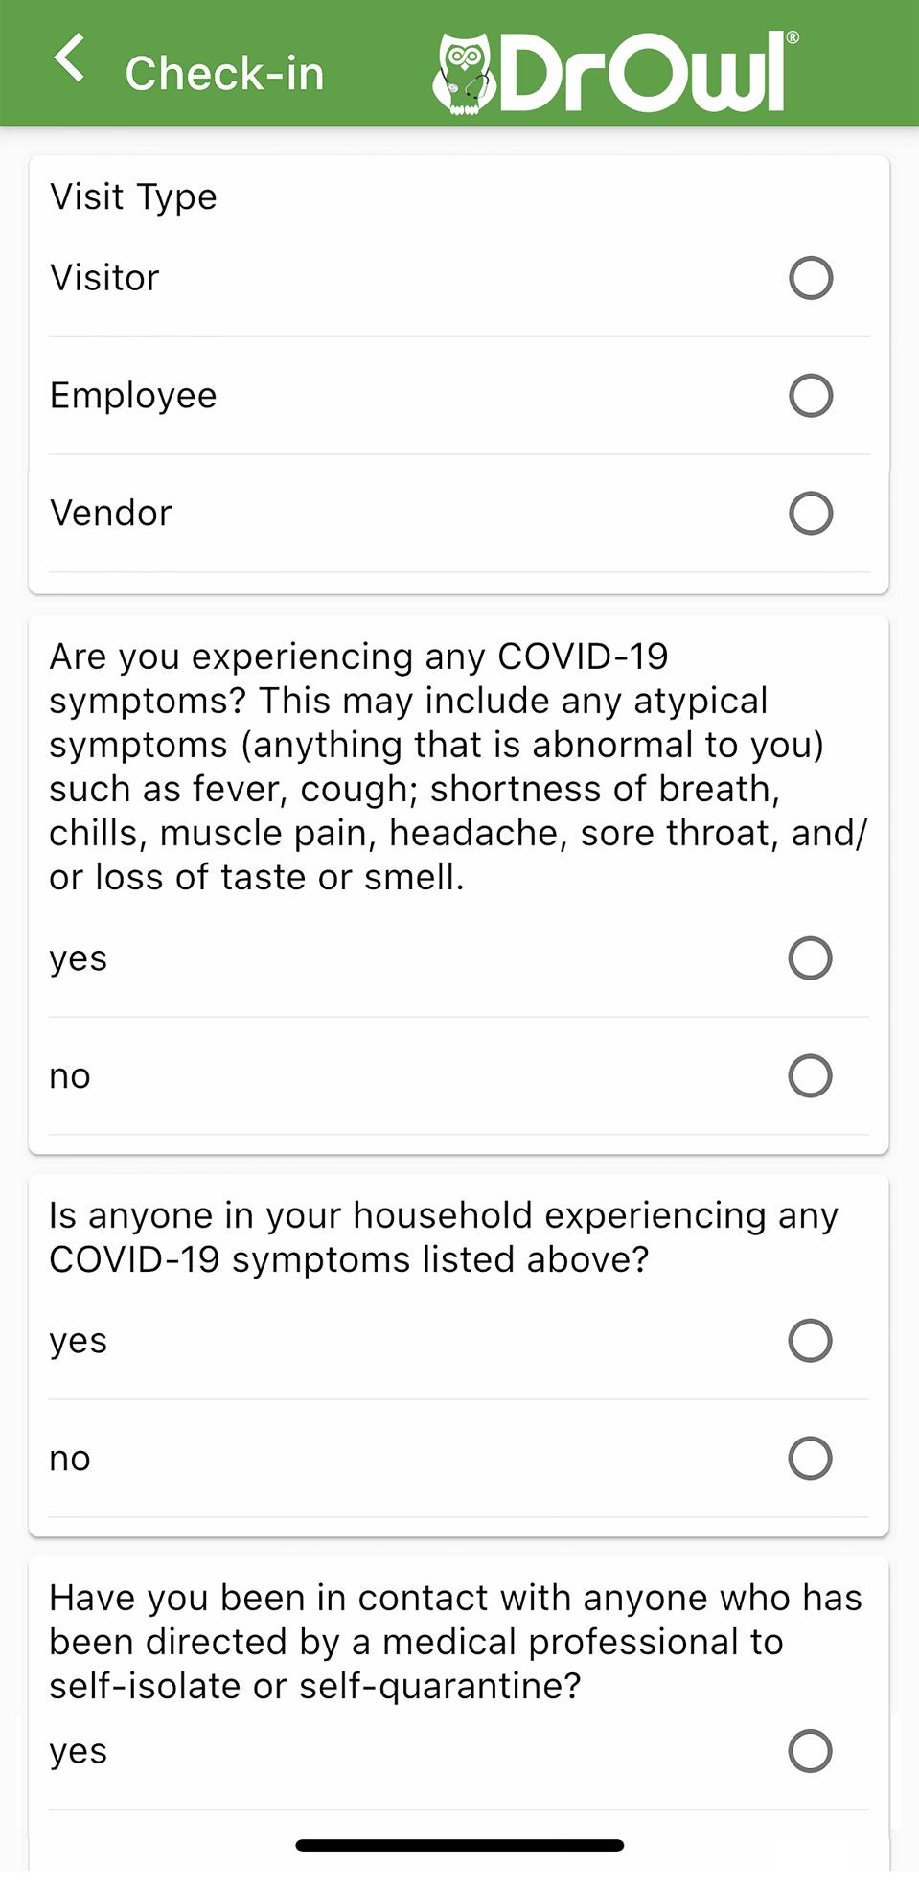Tap the household symptoms question text
919x1890 pixels.
[x=444, y=1237]
